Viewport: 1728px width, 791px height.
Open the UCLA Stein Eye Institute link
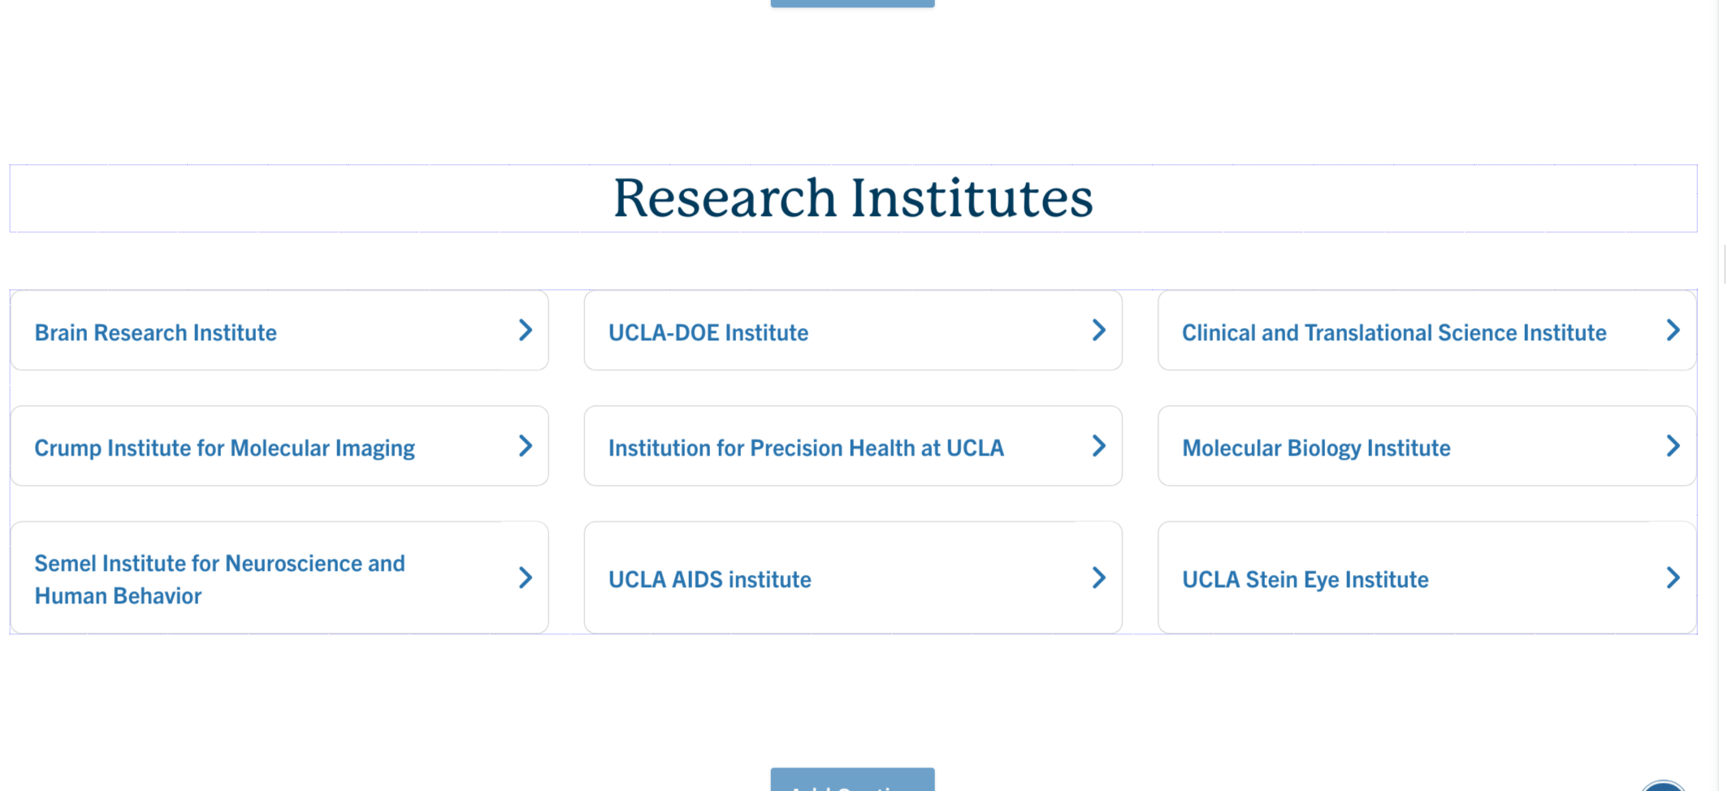[x=1305, y=579]
